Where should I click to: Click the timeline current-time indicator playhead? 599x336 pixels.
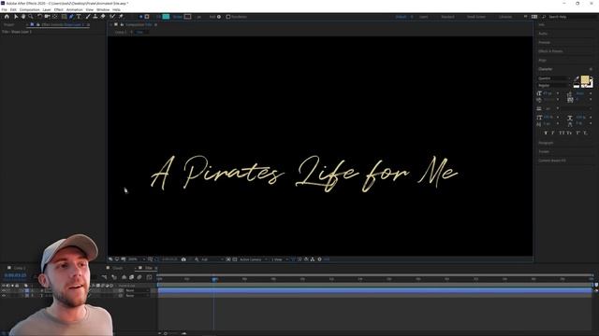tap(214, 279)
